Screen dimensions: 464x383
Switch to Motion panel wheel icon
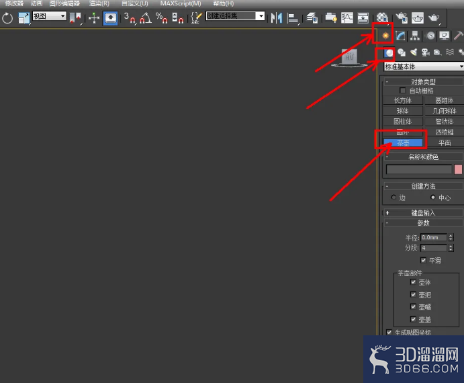pos(430,36)
